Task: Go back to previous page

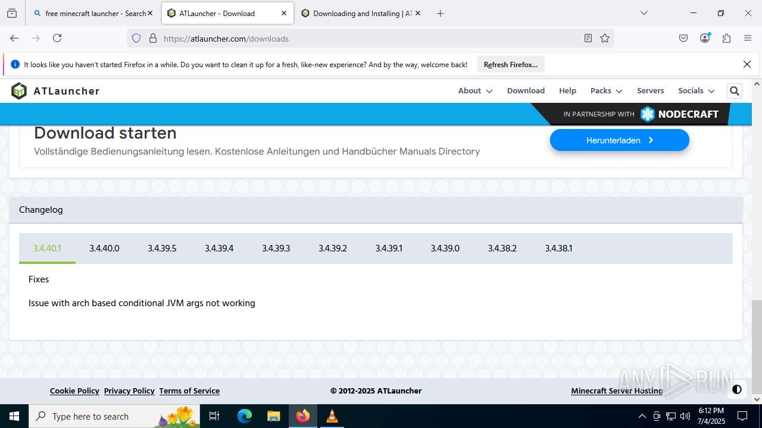Action: tap(14, 38)
